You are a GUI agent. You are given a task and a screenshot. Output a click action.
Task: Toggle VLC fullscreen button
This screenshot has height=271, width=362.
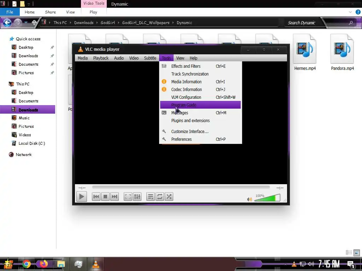[128, 197]
